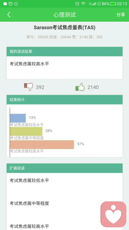Tap the shield icon in status bar
The image size is (129, 230).
(x=10, y=4)
